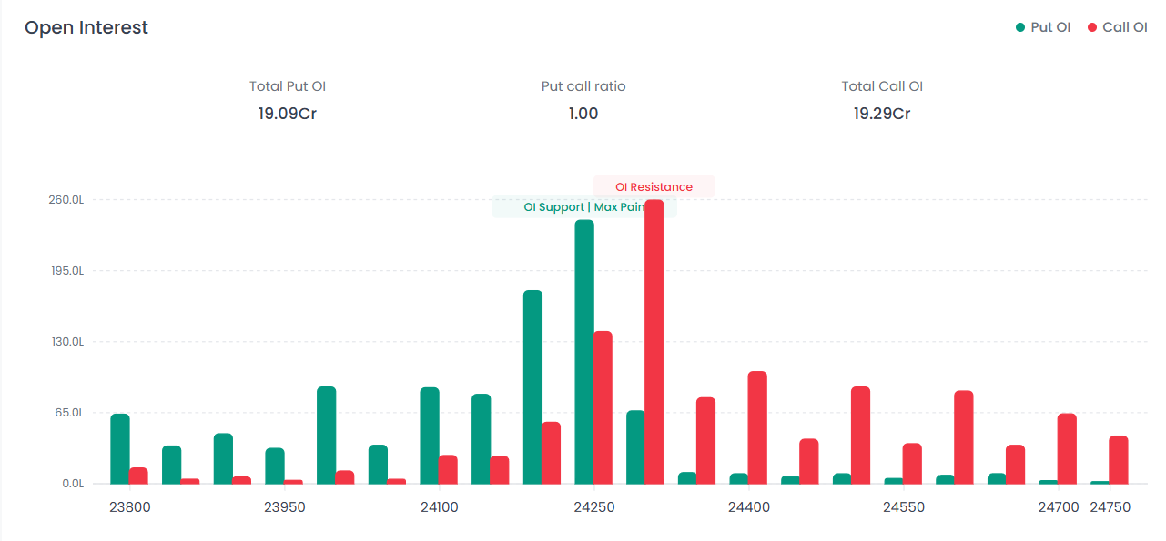The height and width of the screenshot is (541, 1166).
Task: Click the OI Resistance label
Action: tap(654, 186)
